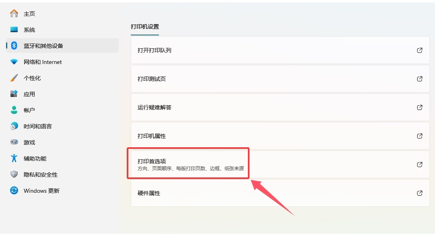This screenshot has height=237, width=435.
Task: Open Windows 更新 settings
Action: [x=62, y=191]
